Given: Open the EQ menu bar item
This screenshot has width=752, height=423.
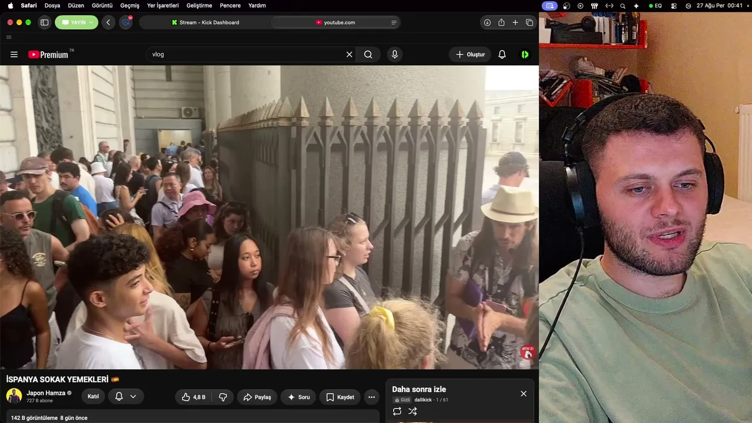Looking at the screenshot, I should (655, 5).
